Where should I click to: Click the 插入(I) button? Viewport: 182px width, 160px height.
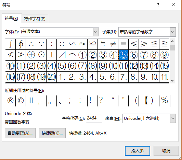(x=138, y=151)
